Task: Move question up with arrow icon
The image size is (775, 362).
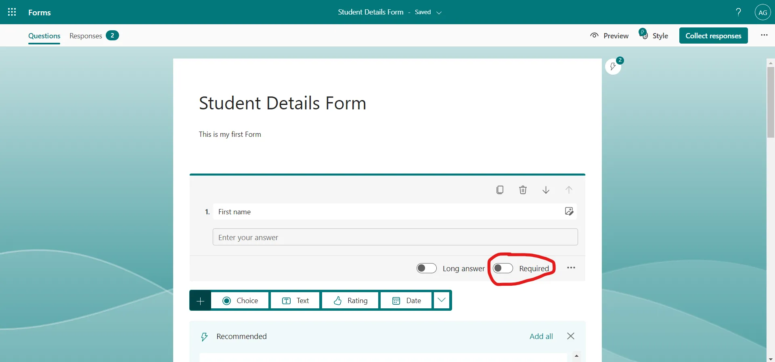Action: (569, 190)
